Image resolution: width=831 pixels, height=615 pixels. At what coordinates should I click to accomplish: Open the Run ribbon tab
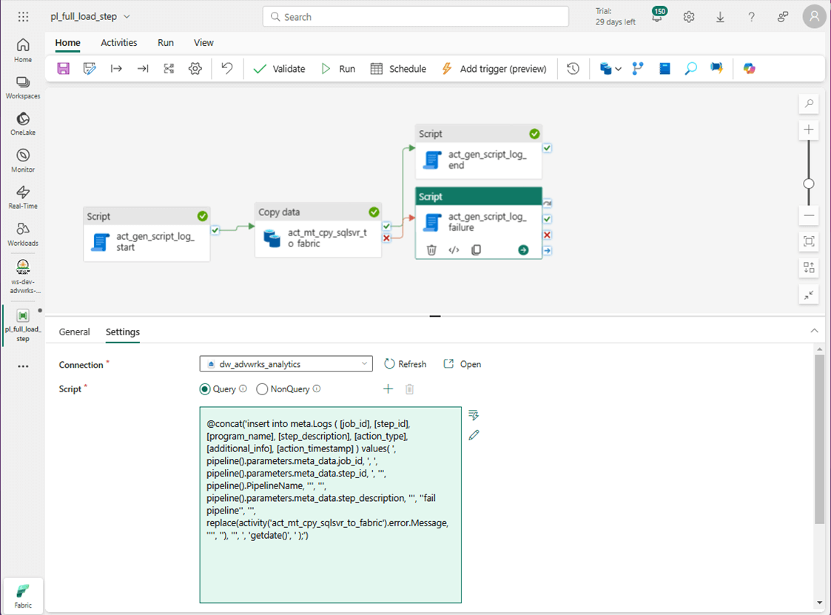click(166, 42)
